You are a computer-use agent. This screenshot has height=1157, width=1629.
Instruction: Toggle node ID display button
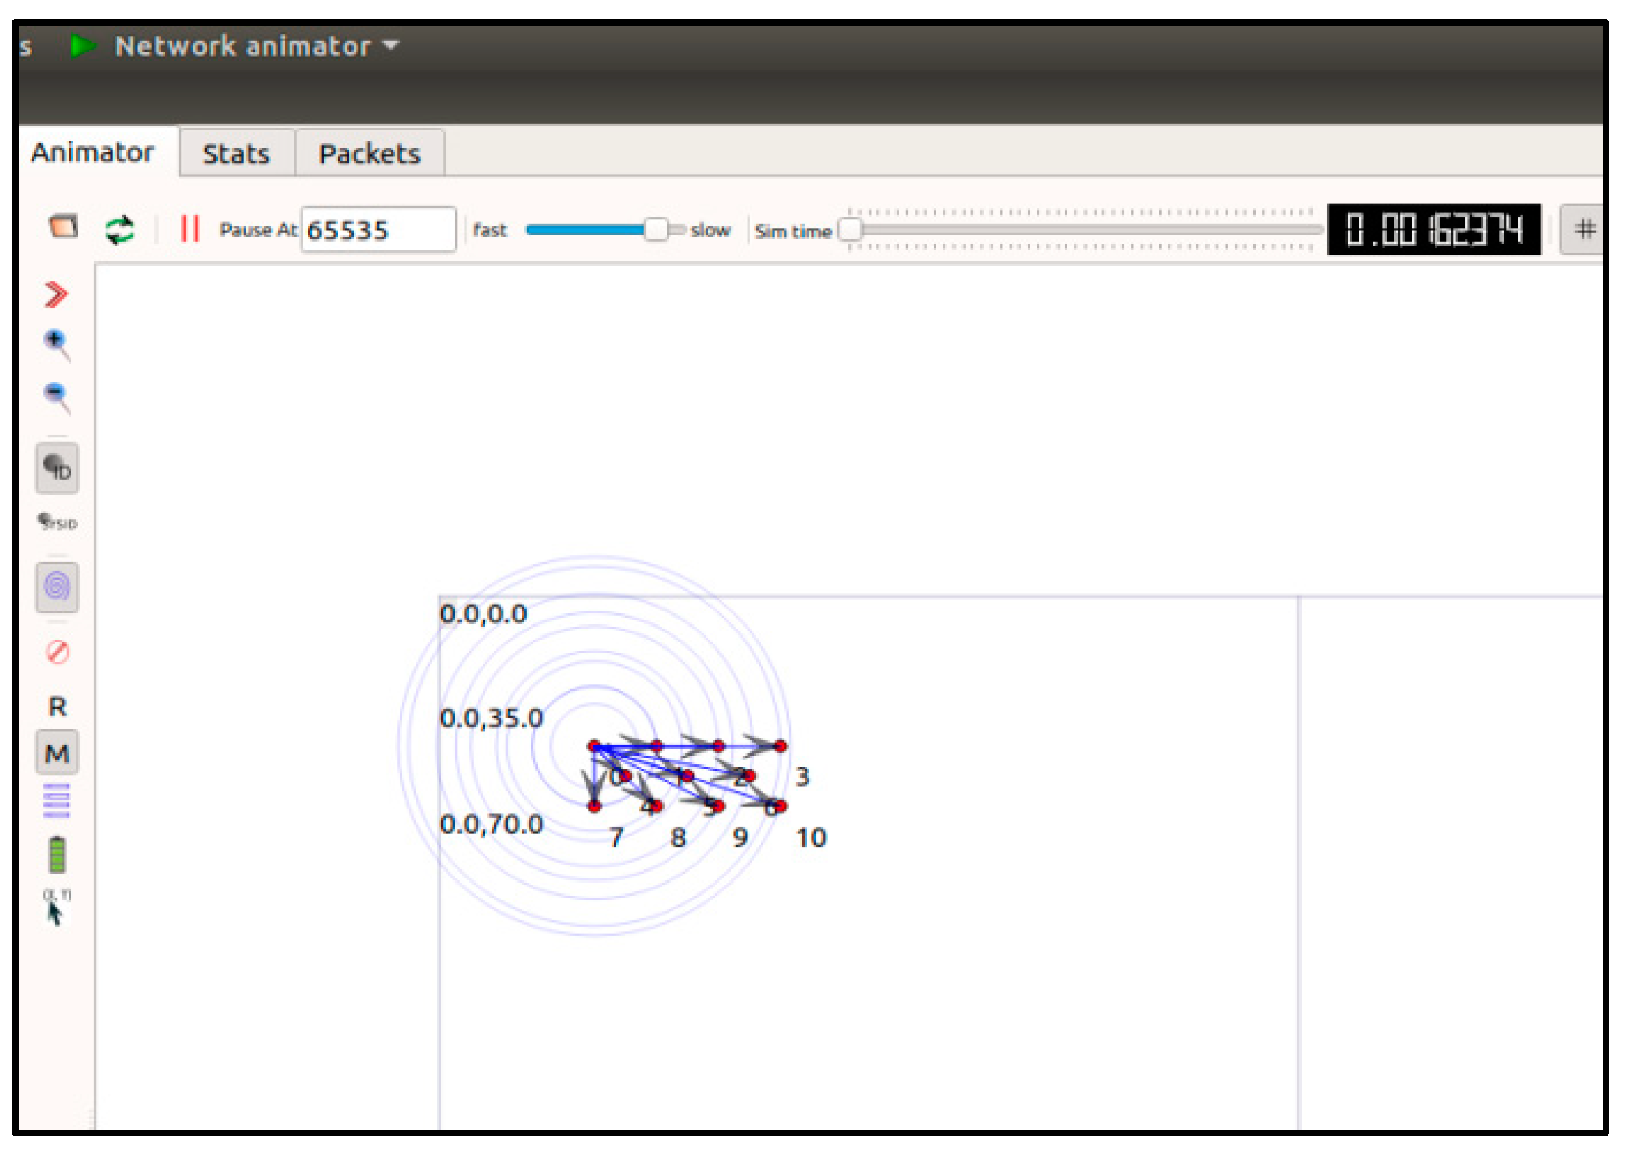click(58, 468)
